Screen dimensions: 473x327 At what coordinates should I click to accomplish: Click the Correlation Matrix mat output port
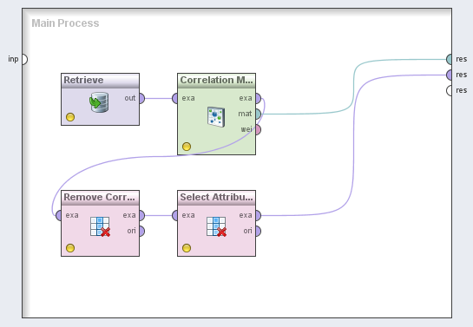[259, 114]
